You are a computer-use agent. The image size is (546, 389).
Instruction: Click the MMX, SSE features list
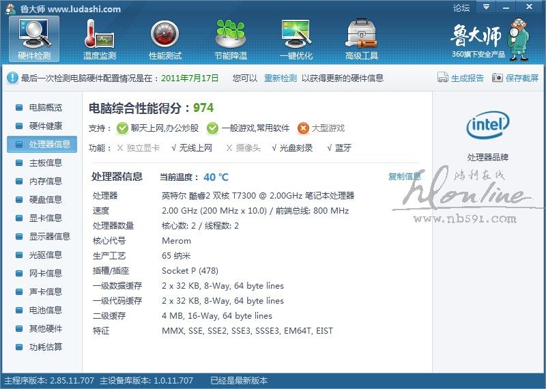[247, 330]
